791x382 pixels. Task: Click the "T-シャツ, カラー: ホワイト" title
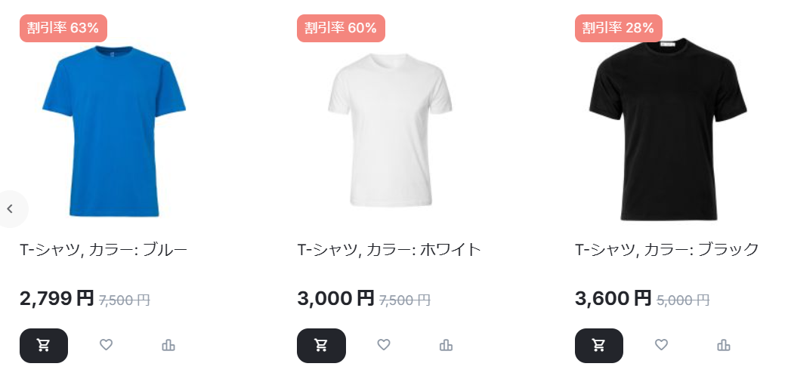pos(389,250)
